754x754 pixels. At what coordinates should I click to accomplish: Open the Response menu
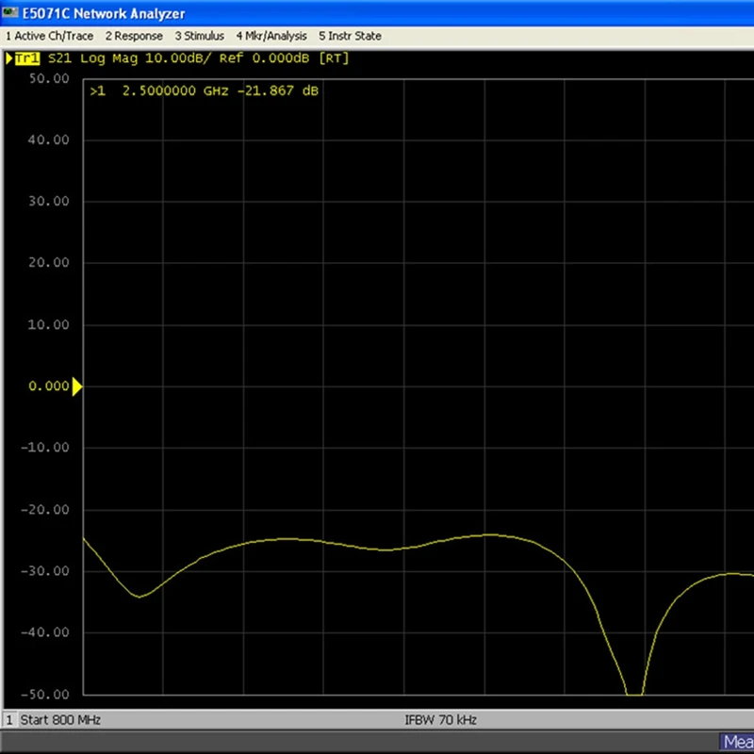[133, 36]
